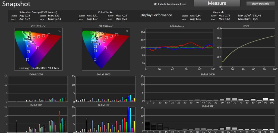Click the Grayscale summary header
Image resolution: width=278 pixels, height=133 pixels.
pyautogui.click(x=219, y=12)
